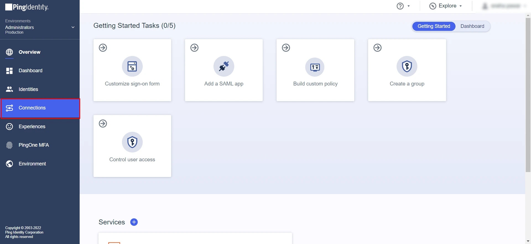Click the Control user access card
The image size is (531, 244).
[x=132, y=146]
